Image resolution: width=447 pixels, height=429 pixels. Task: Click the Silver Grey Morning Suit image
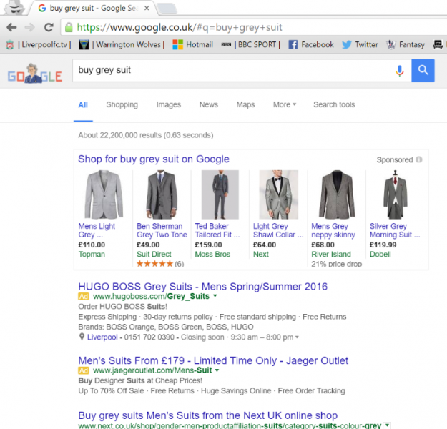[395, 194]
